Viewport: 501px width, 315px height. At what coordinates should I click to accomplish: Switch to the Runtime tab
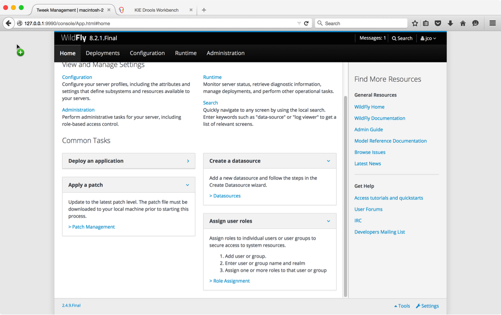coord(186,53)
